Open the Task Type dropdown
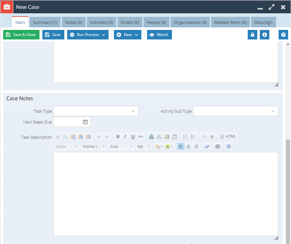 pos(96,111)
